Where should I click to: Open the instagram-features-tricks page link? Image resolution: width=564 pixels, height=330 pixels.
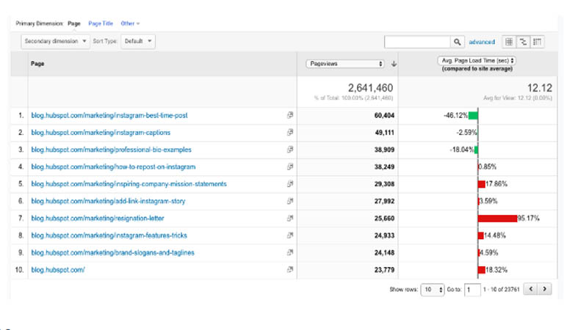tap(109, 235)
